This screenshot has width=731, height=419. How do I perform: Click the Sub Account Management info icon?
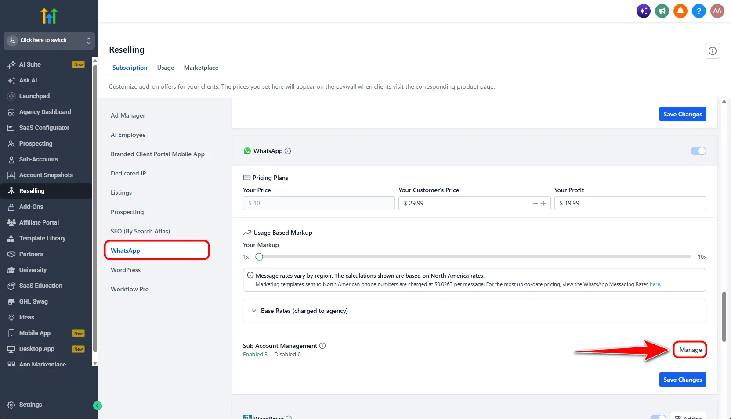pyautogui.click(x=322, y=346)
